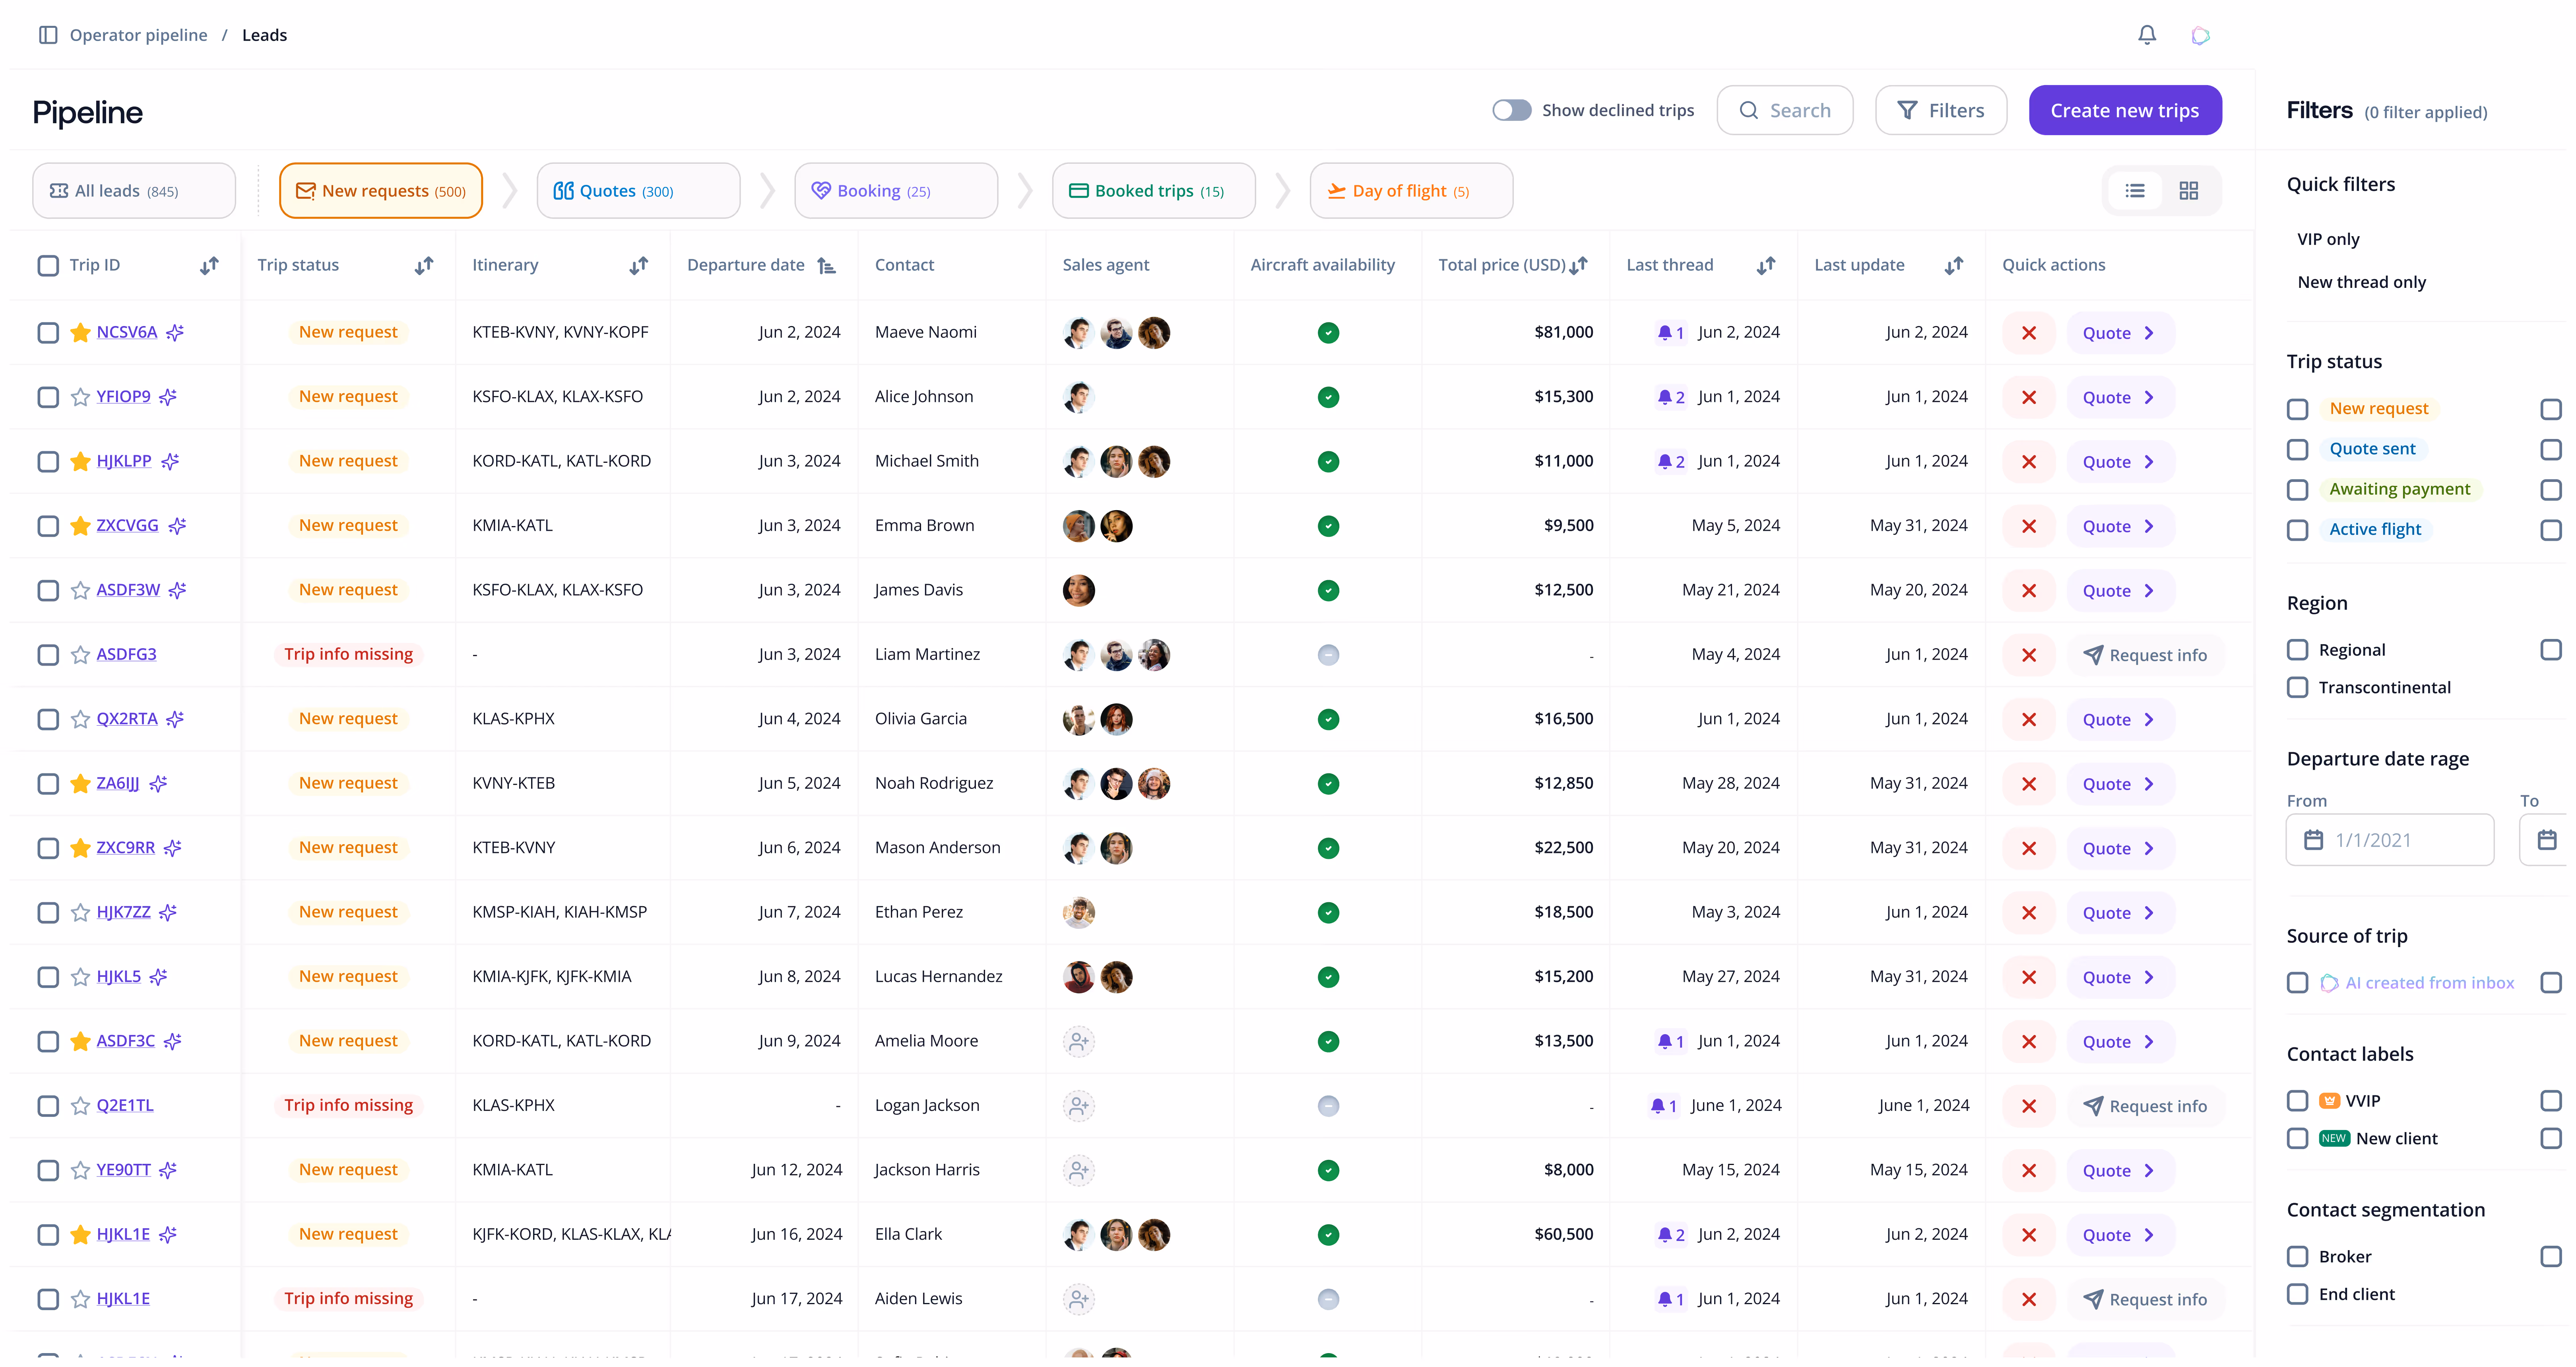Click the grey availability icon for Logan Jackson
This screenshot has height=1367, width=2576.
[1328, 1106]
